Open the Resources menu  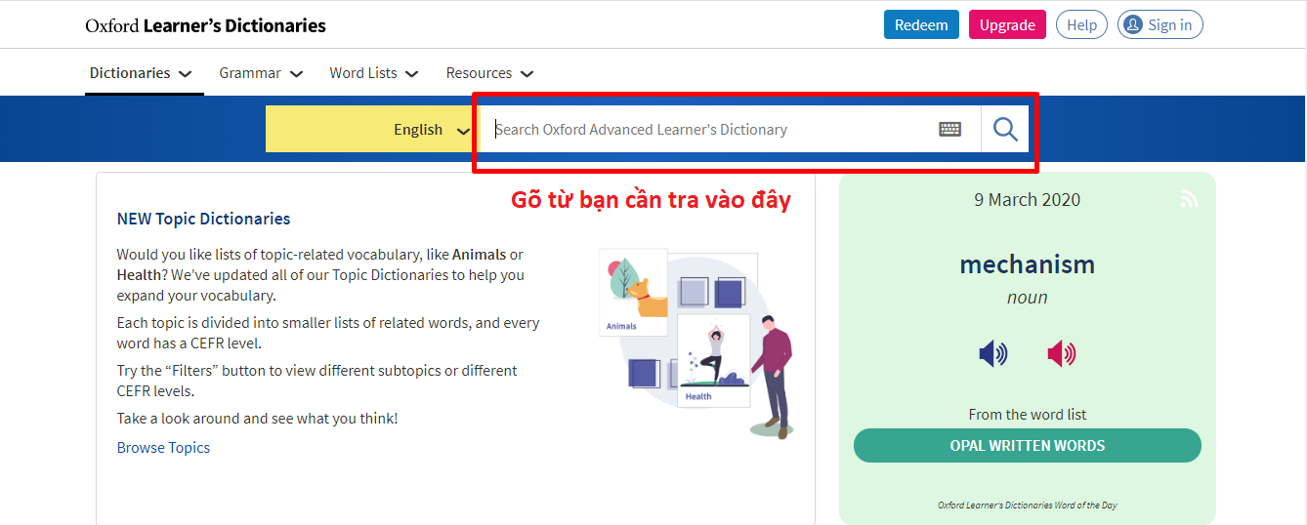[x=489, y=73]
